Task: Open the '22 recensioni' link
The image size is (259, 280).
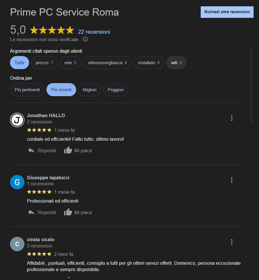Action: pyautogui.click(x=94, y=32)
